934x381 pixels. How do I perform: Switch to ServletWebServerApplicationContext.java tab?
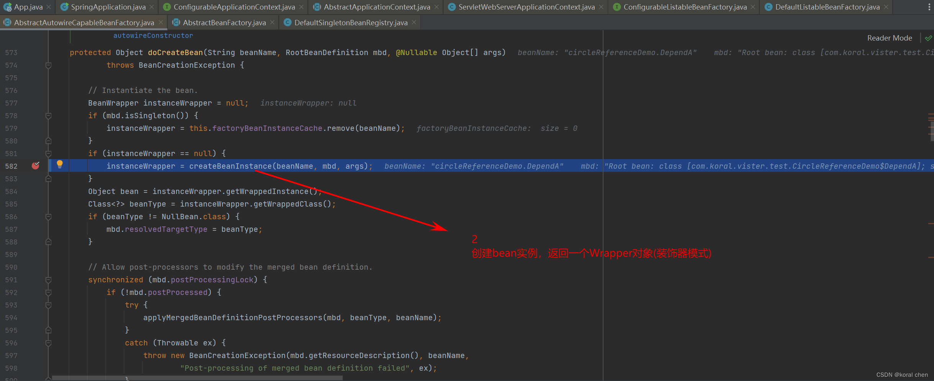pyautogui.click(x=527, y=7)
